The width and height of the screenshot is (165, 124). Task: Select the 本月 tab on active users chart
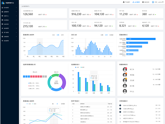106,35
